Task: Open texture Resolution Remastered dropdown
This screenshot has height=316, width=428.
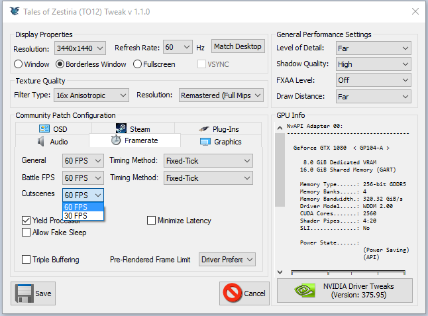Action: pos(221,95)
